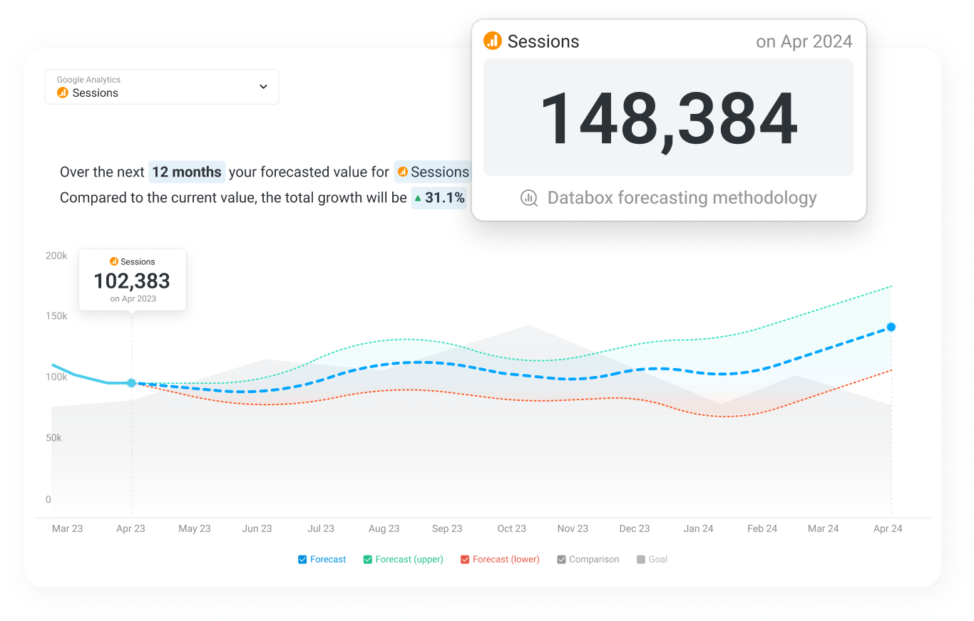This screenshot has width=974, height=621.
Task: Click the Sessions chip in forecast sentence
Action: (434, 172)
